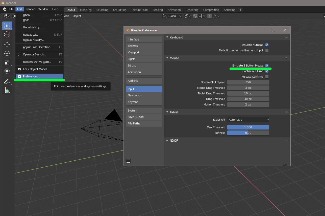Open the snapping options dropdown
This screenshot has height=216, width=325.
[202, 16]
